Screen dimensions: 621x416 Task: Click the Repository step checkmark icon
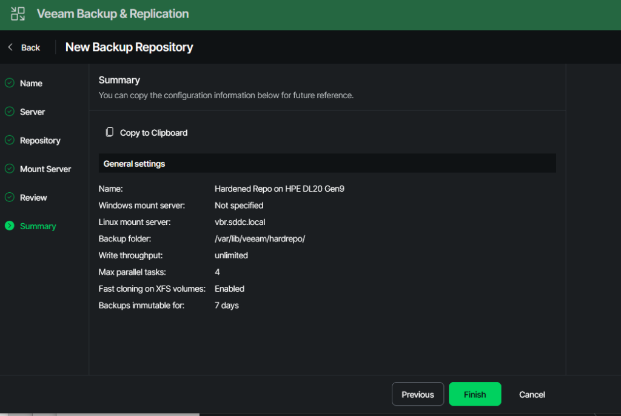[10, 140]
